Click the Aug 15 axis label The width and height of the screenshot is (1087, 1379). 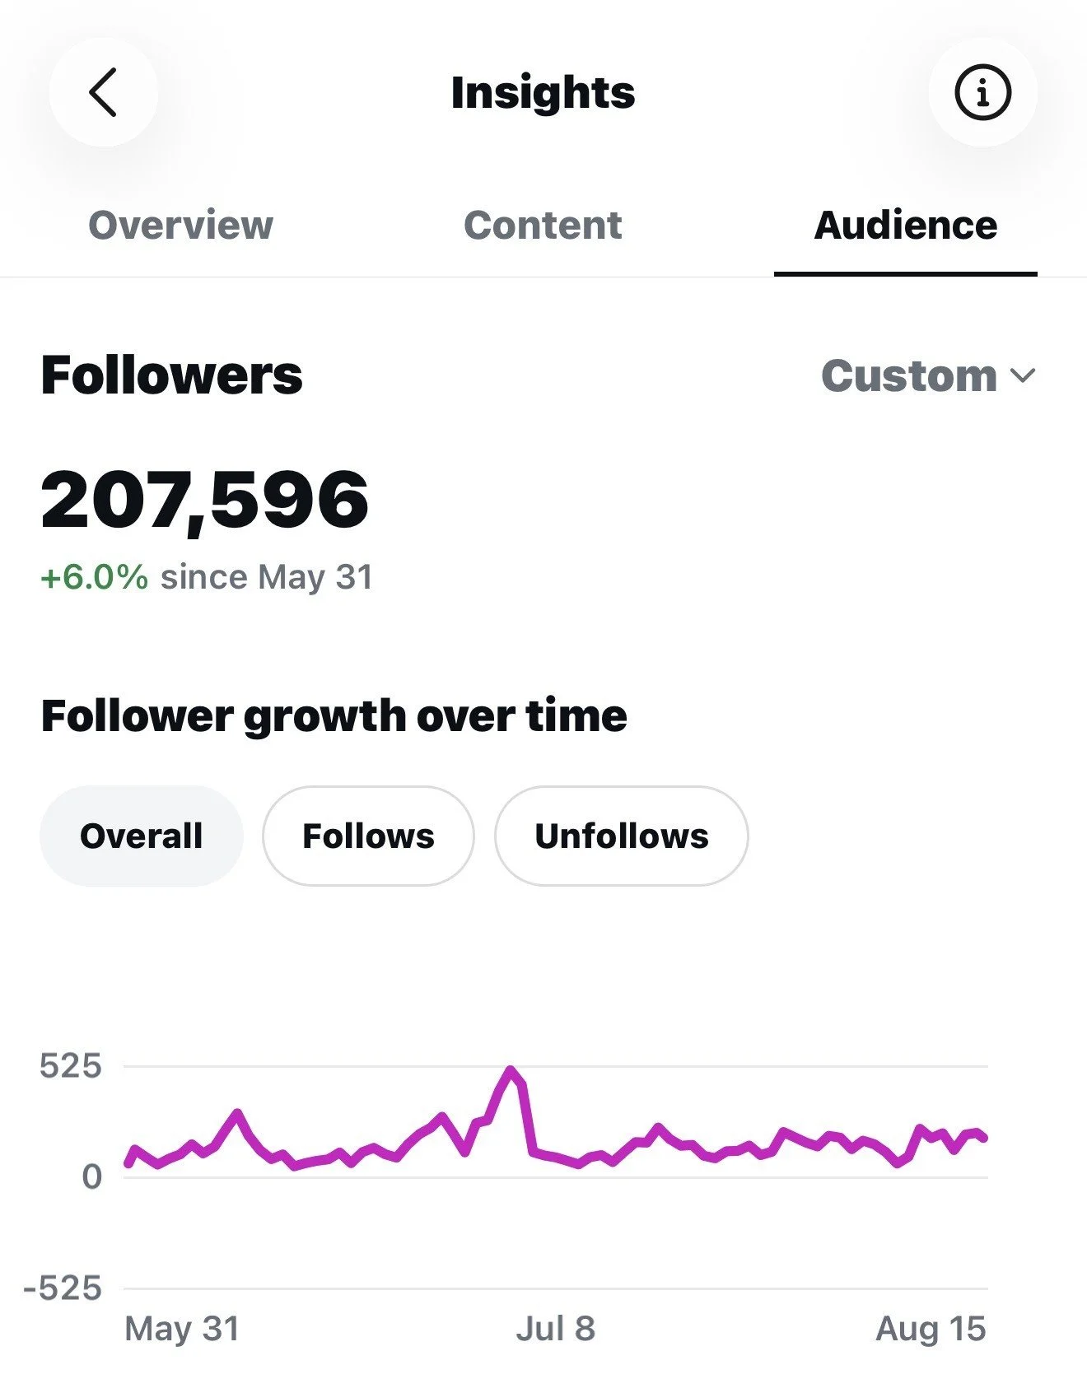point(931,1328)
